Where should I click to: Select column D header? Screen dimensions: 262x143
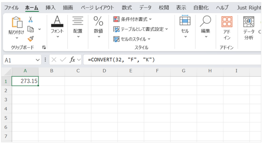click(104, 71)
